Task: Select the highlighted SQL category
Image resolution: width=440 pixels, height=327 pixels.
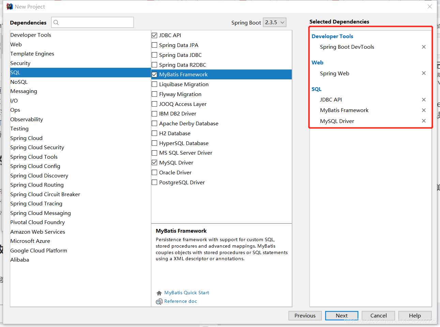Action: click(x=80, y=73)
